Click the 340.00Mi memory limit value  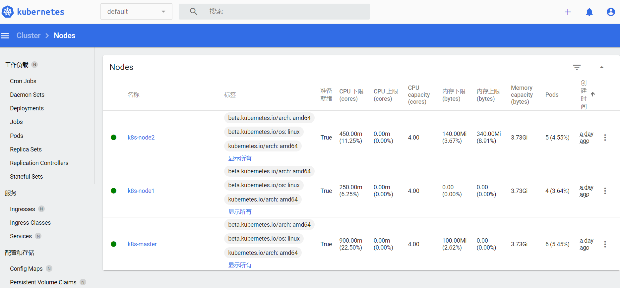[x=489, y=137]
